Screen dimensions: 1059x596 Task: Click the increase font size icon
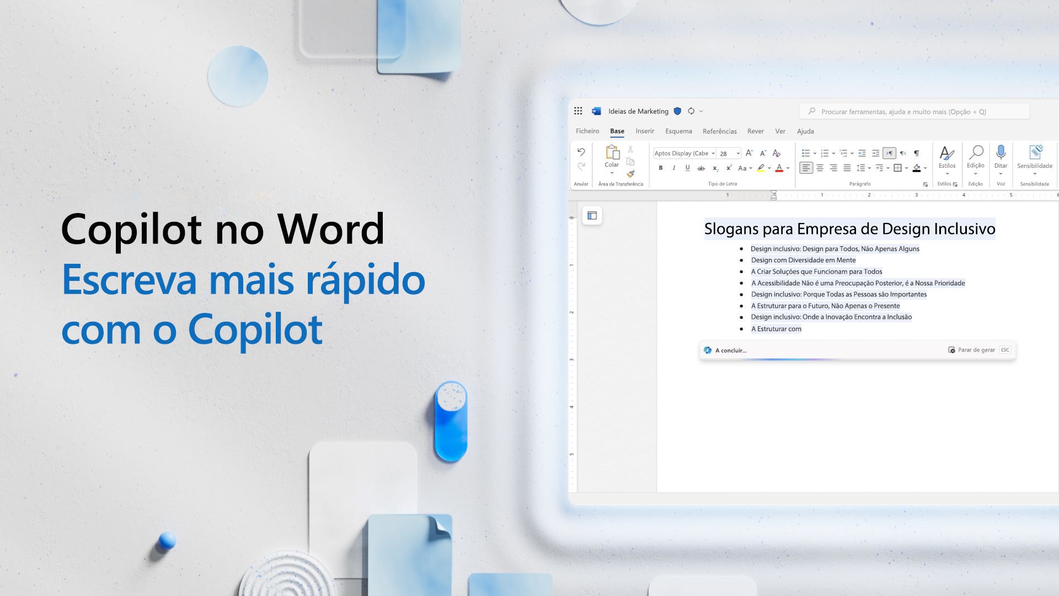click(x=749, y=153)
